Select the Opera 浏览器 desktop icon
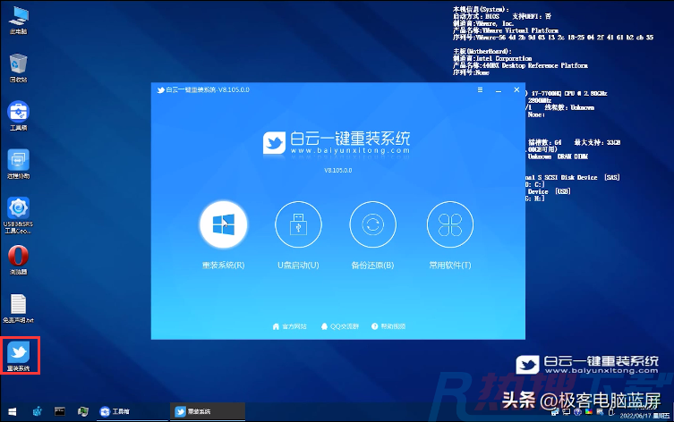The height and width of the screenshot is (422, 674). coord(19,260)
